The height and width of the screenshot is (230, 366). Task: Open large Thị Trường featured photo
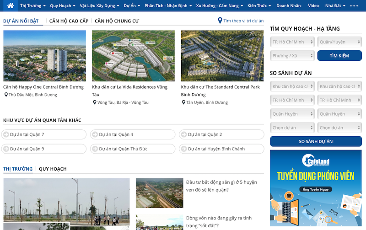coord(66,204)
